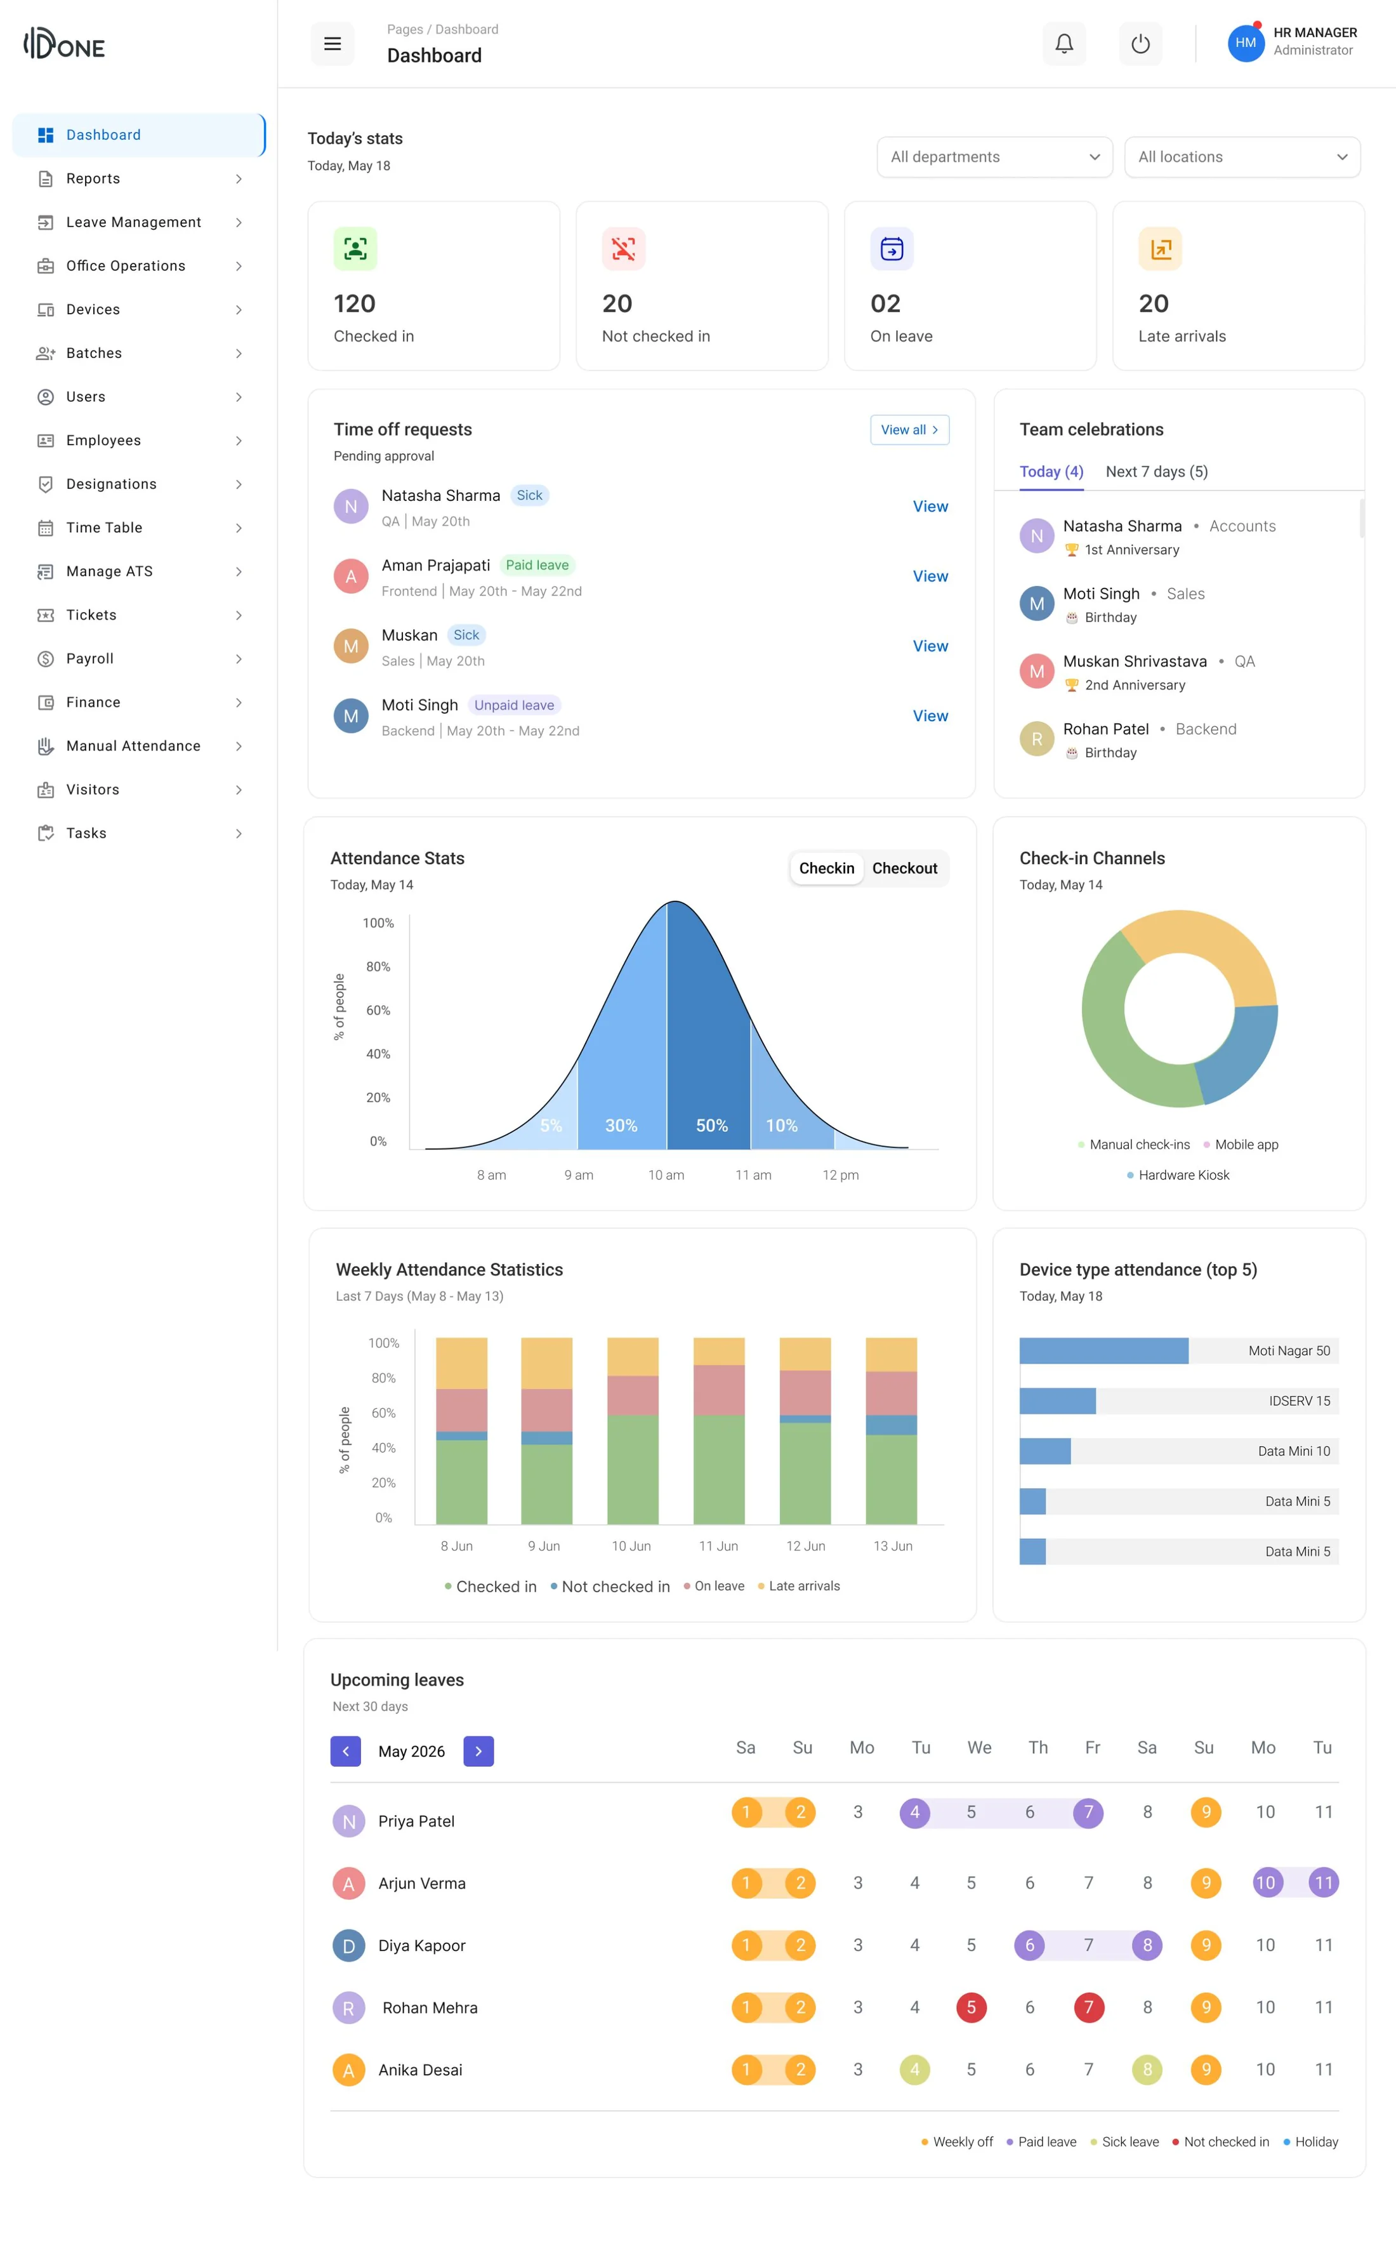The width and height of the screenshot is (1396, 2262).
Task: Open the hamburger menu icon
Action: (x=333, y=43)
